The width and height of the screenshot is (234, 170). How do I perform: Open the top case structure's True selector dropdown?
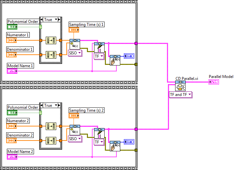click(x=56, y=19)
